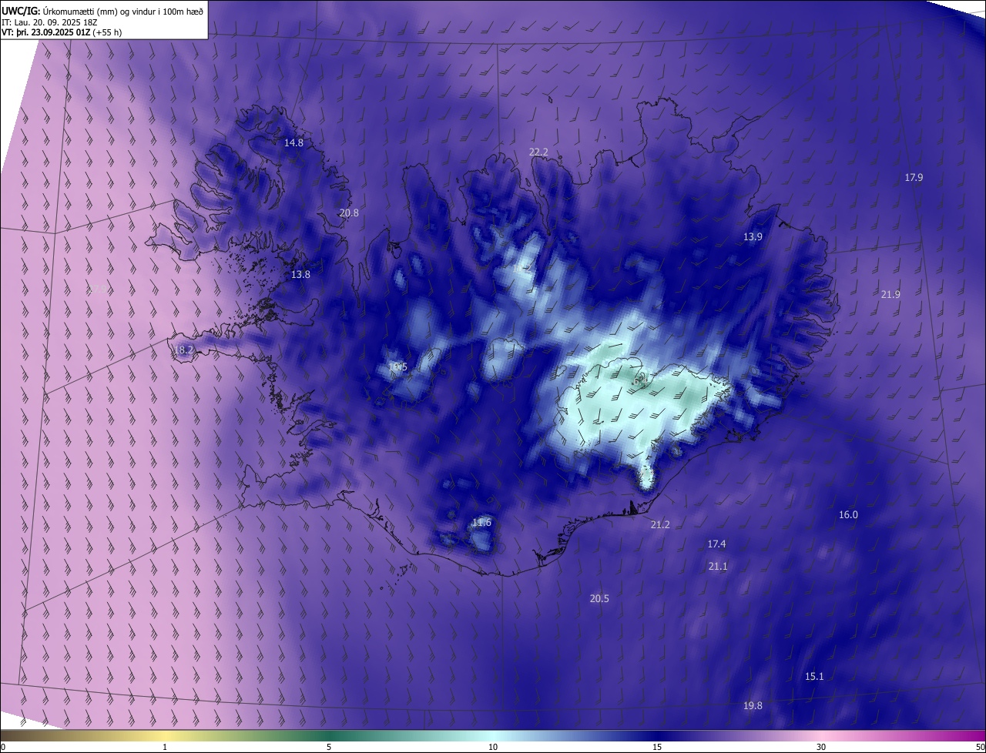
Task: Click the 13.8 value in west Iceland
Action: click(300, 274)
